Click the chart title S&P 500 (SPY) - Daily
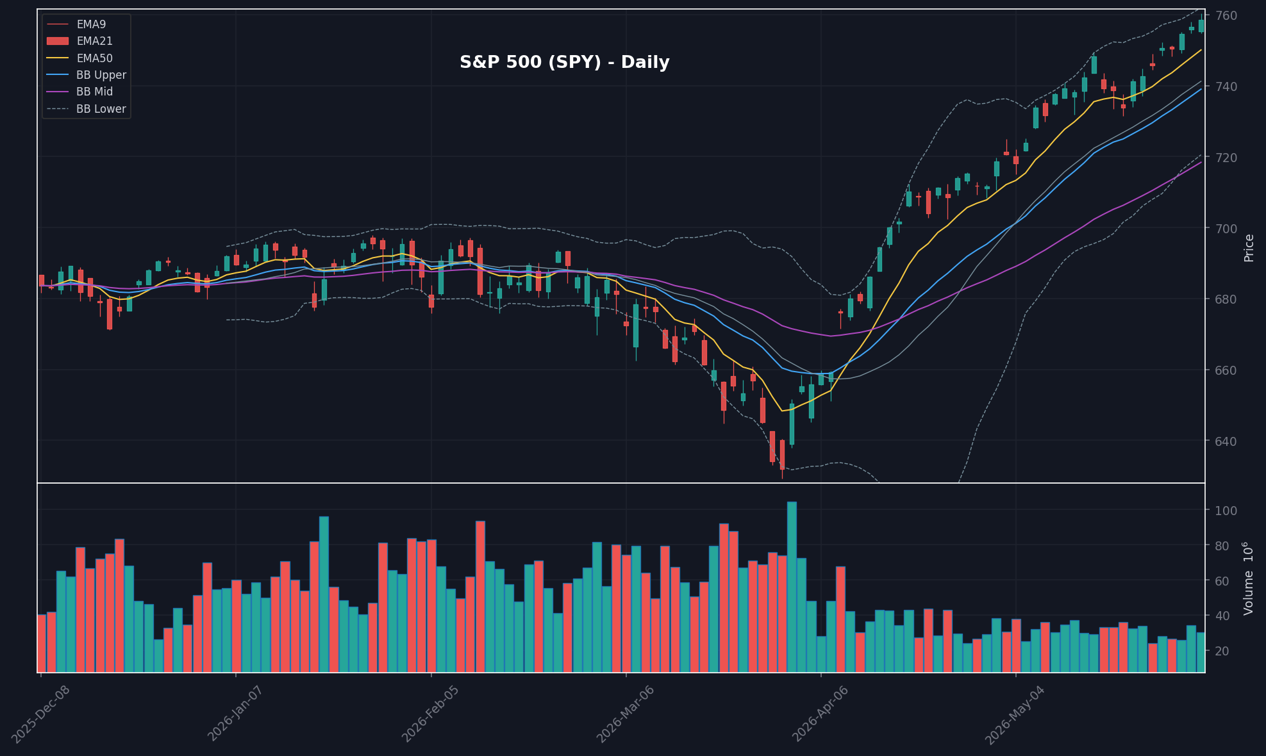1266x756 pixels. click(x=564, y=62)
